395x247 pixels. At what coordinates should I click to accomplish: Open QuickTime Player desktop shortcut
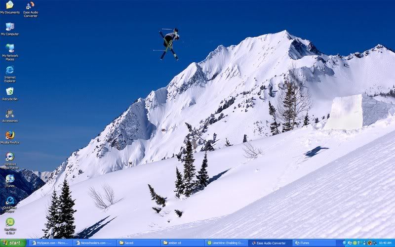click(x=9, y=200)
